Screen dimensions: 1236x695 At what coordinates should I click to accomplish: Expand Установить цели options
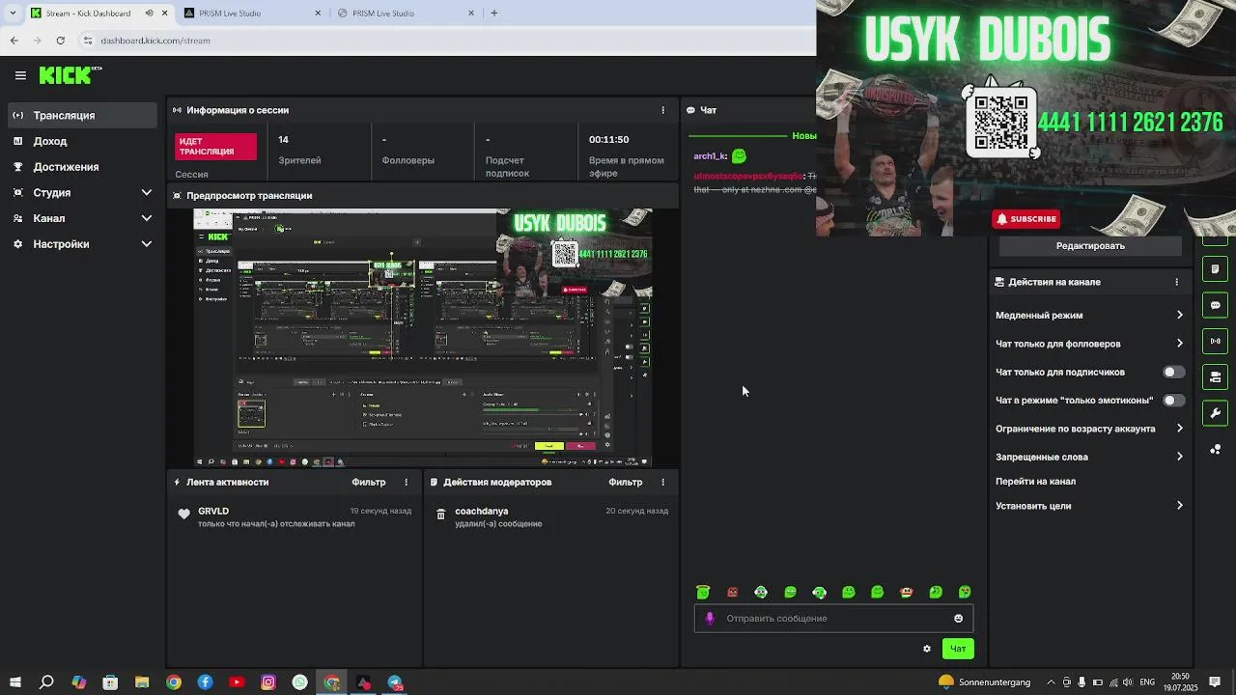coord(1089,506)
